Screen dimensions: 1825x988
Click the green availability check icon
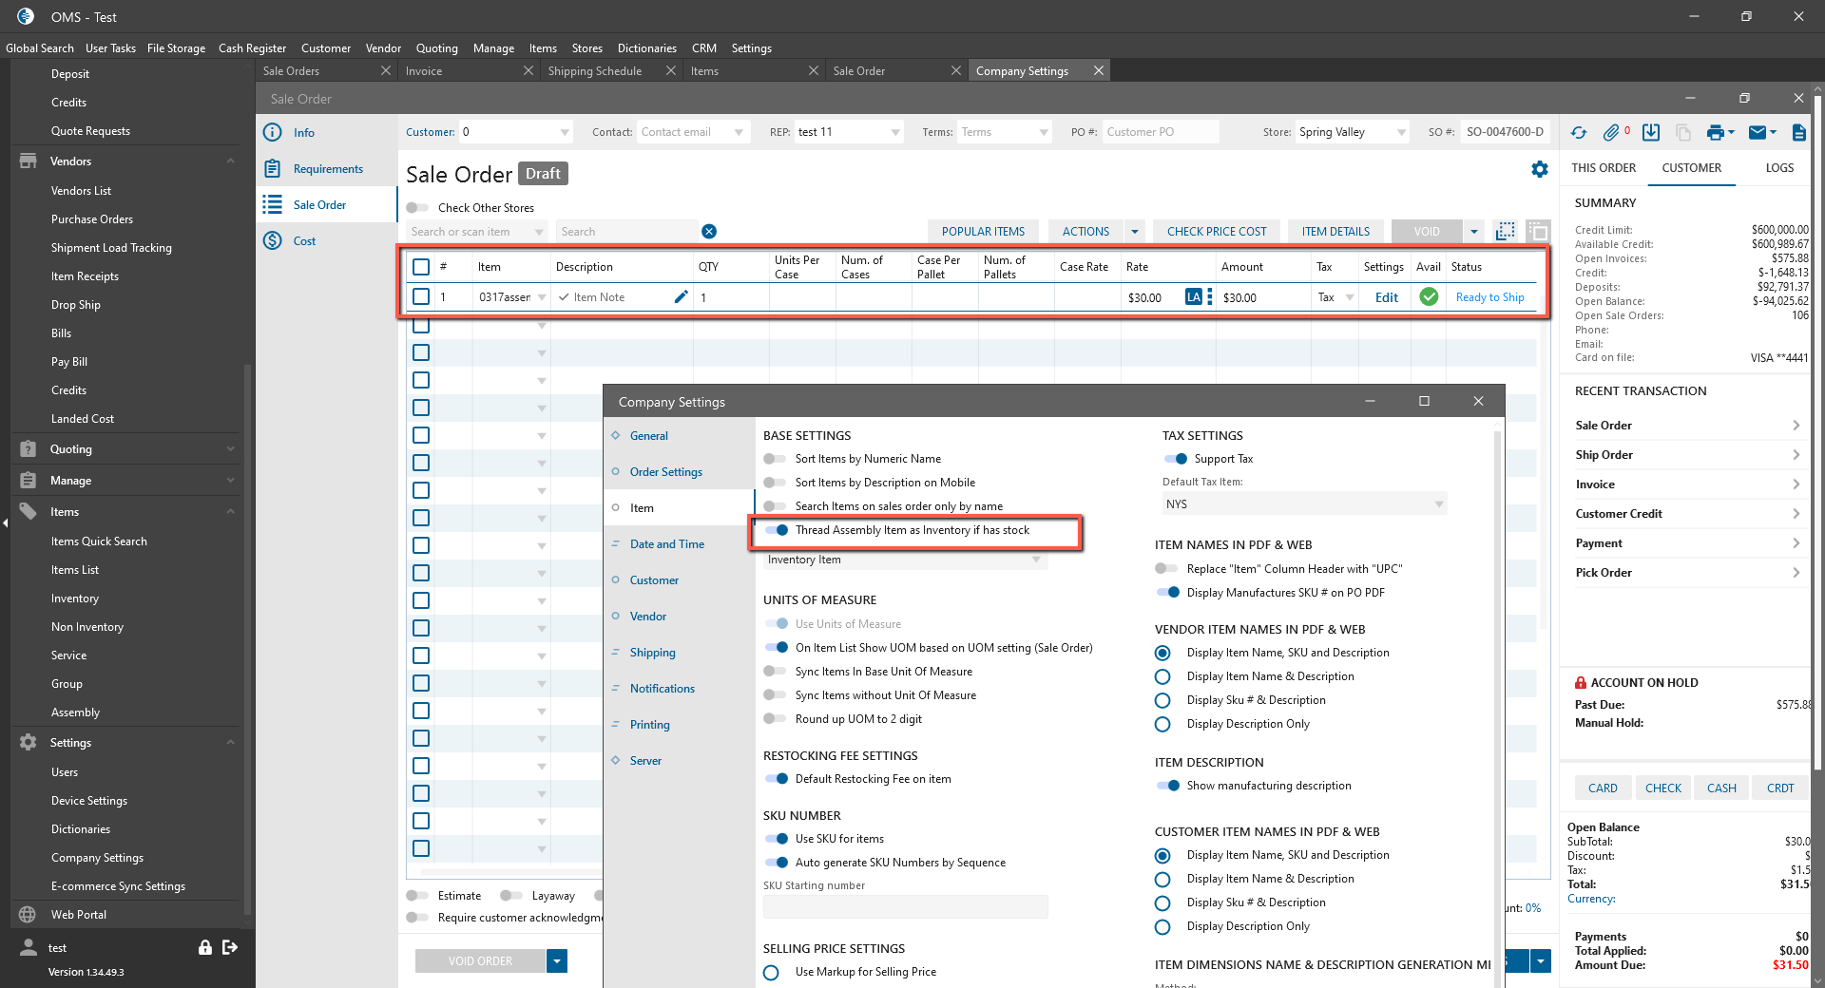pyautogui.click(x=1429, y=297)
